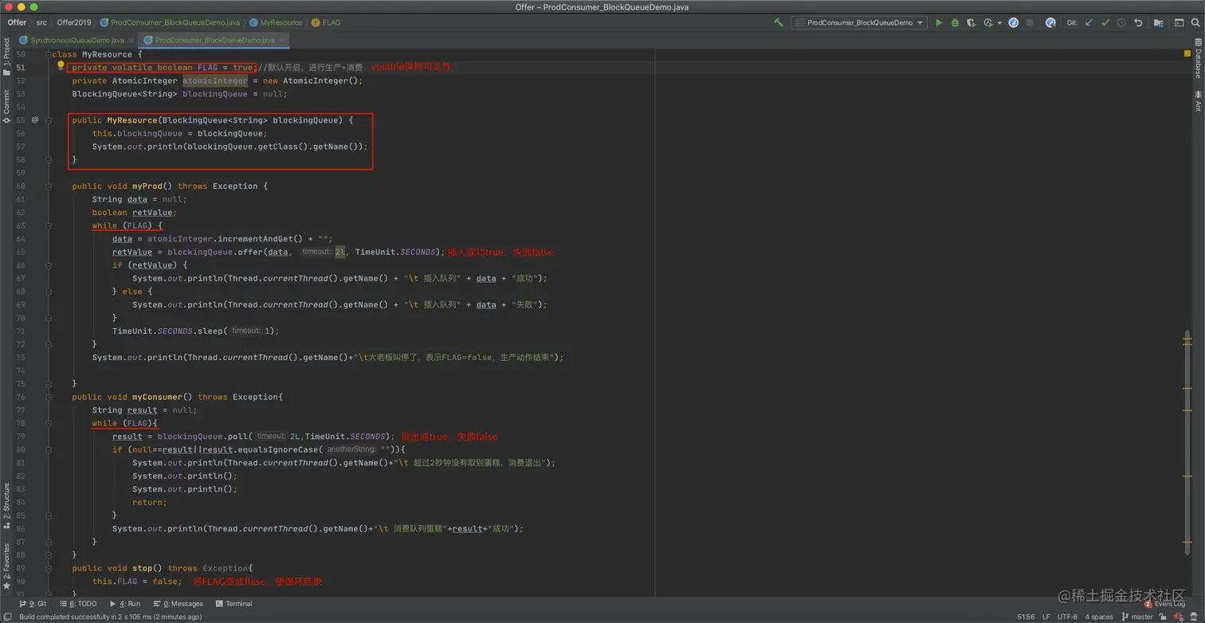This screenshot has height=623, width=1205.
Task: Open the master Git branch menu
Action: click(1137, 617)
